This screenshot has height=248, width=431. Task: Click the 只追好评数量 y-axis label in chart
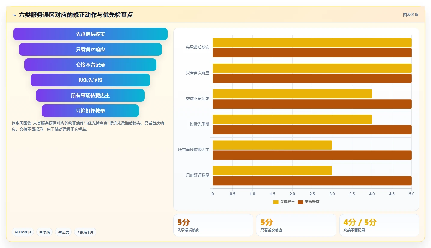pos(198,175)
